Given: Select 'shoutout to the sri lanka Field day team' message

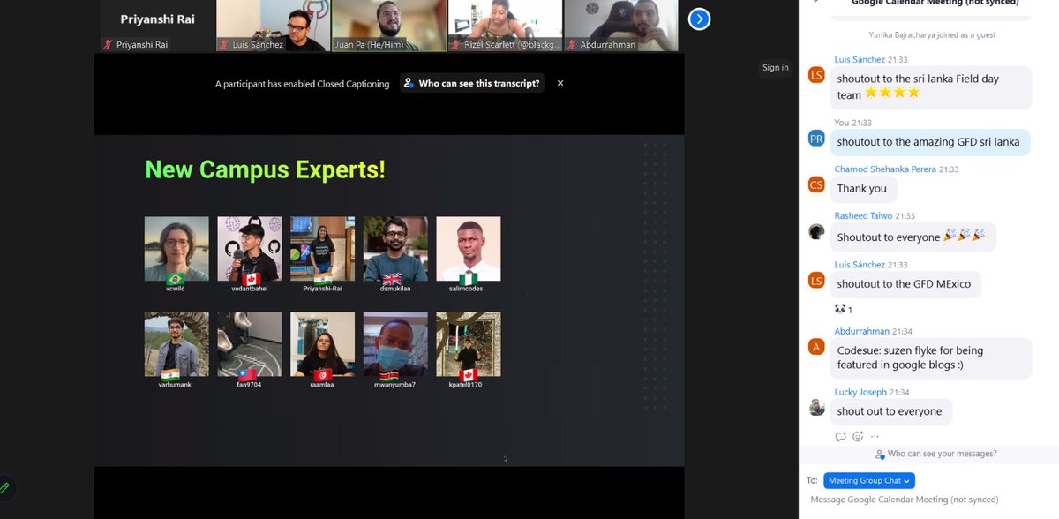Looking at the screenshot, I should coord(930,86).
